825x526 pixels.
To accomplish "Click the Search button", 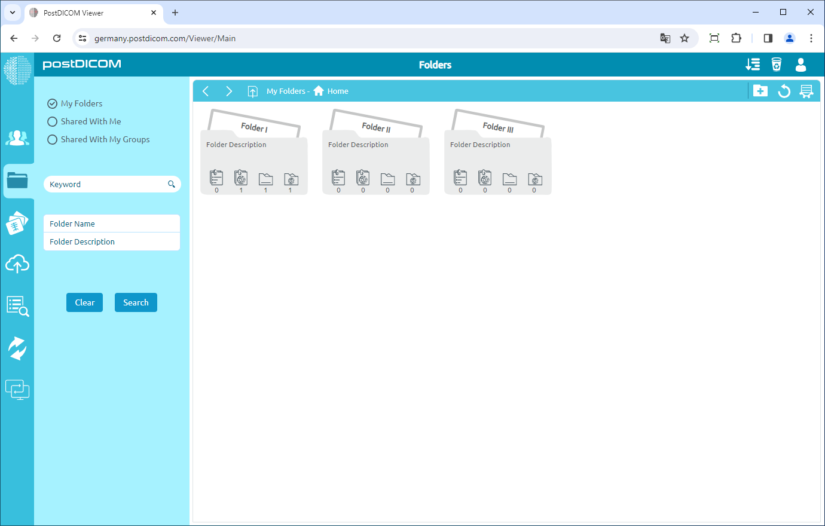I will tap(136, 302).
